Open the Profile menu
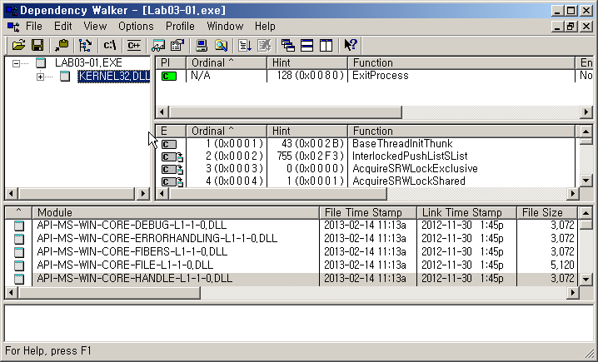 pyautogui.click(x=180, y=26)
